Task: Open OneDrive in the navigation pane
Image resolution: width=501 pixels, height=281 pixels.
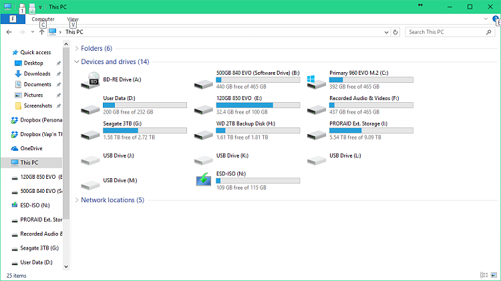Action: (x=31, y=148)
